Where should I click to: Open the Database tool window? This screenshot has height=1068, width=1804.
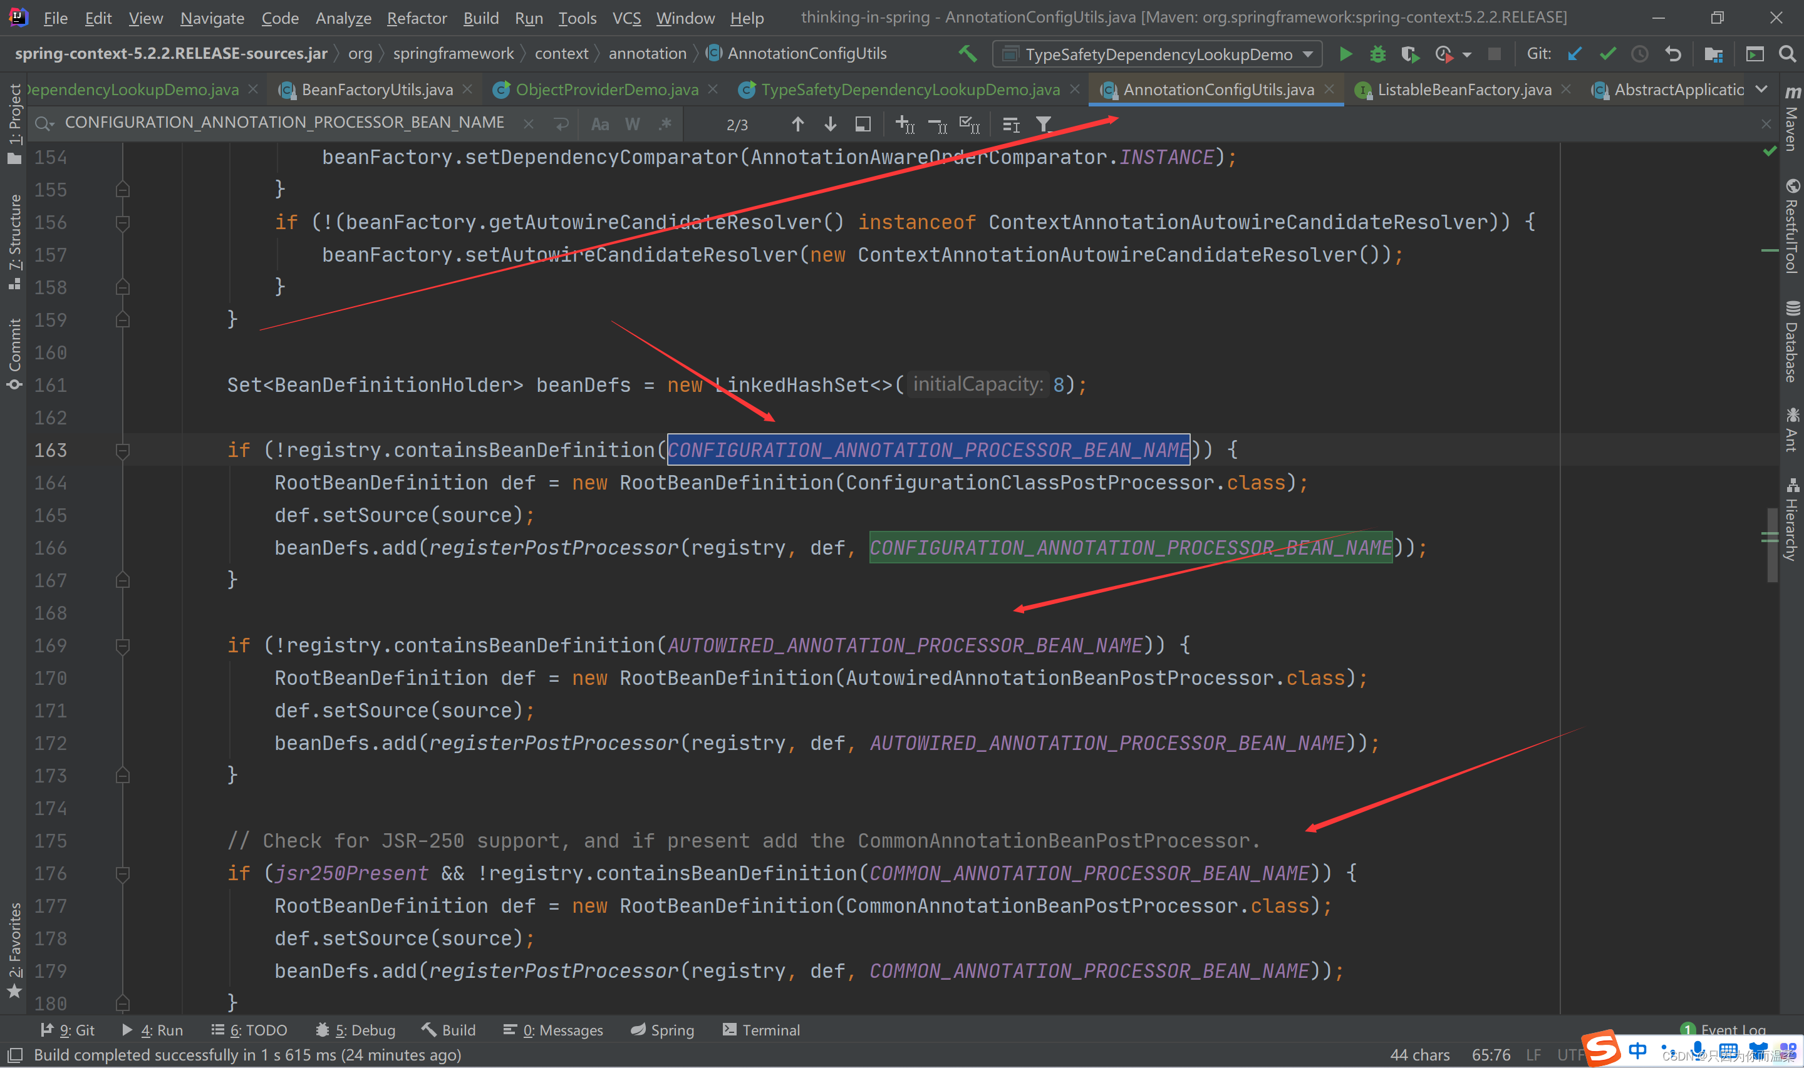(x=1791, y=341)
